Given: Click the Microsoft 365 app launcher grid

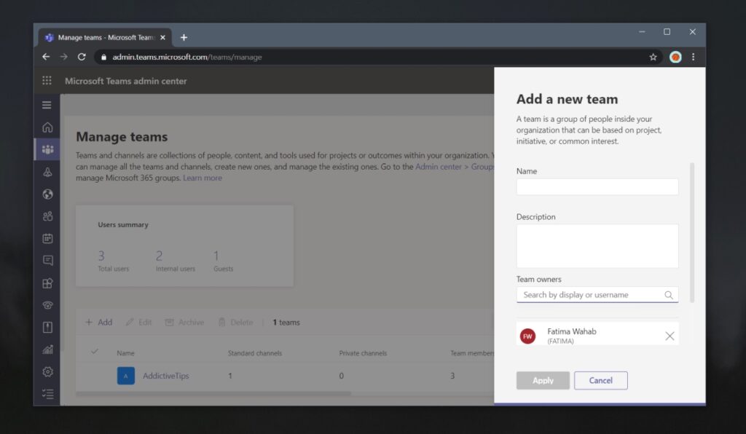Looking at the screenshot, I should tap(47, 80).
